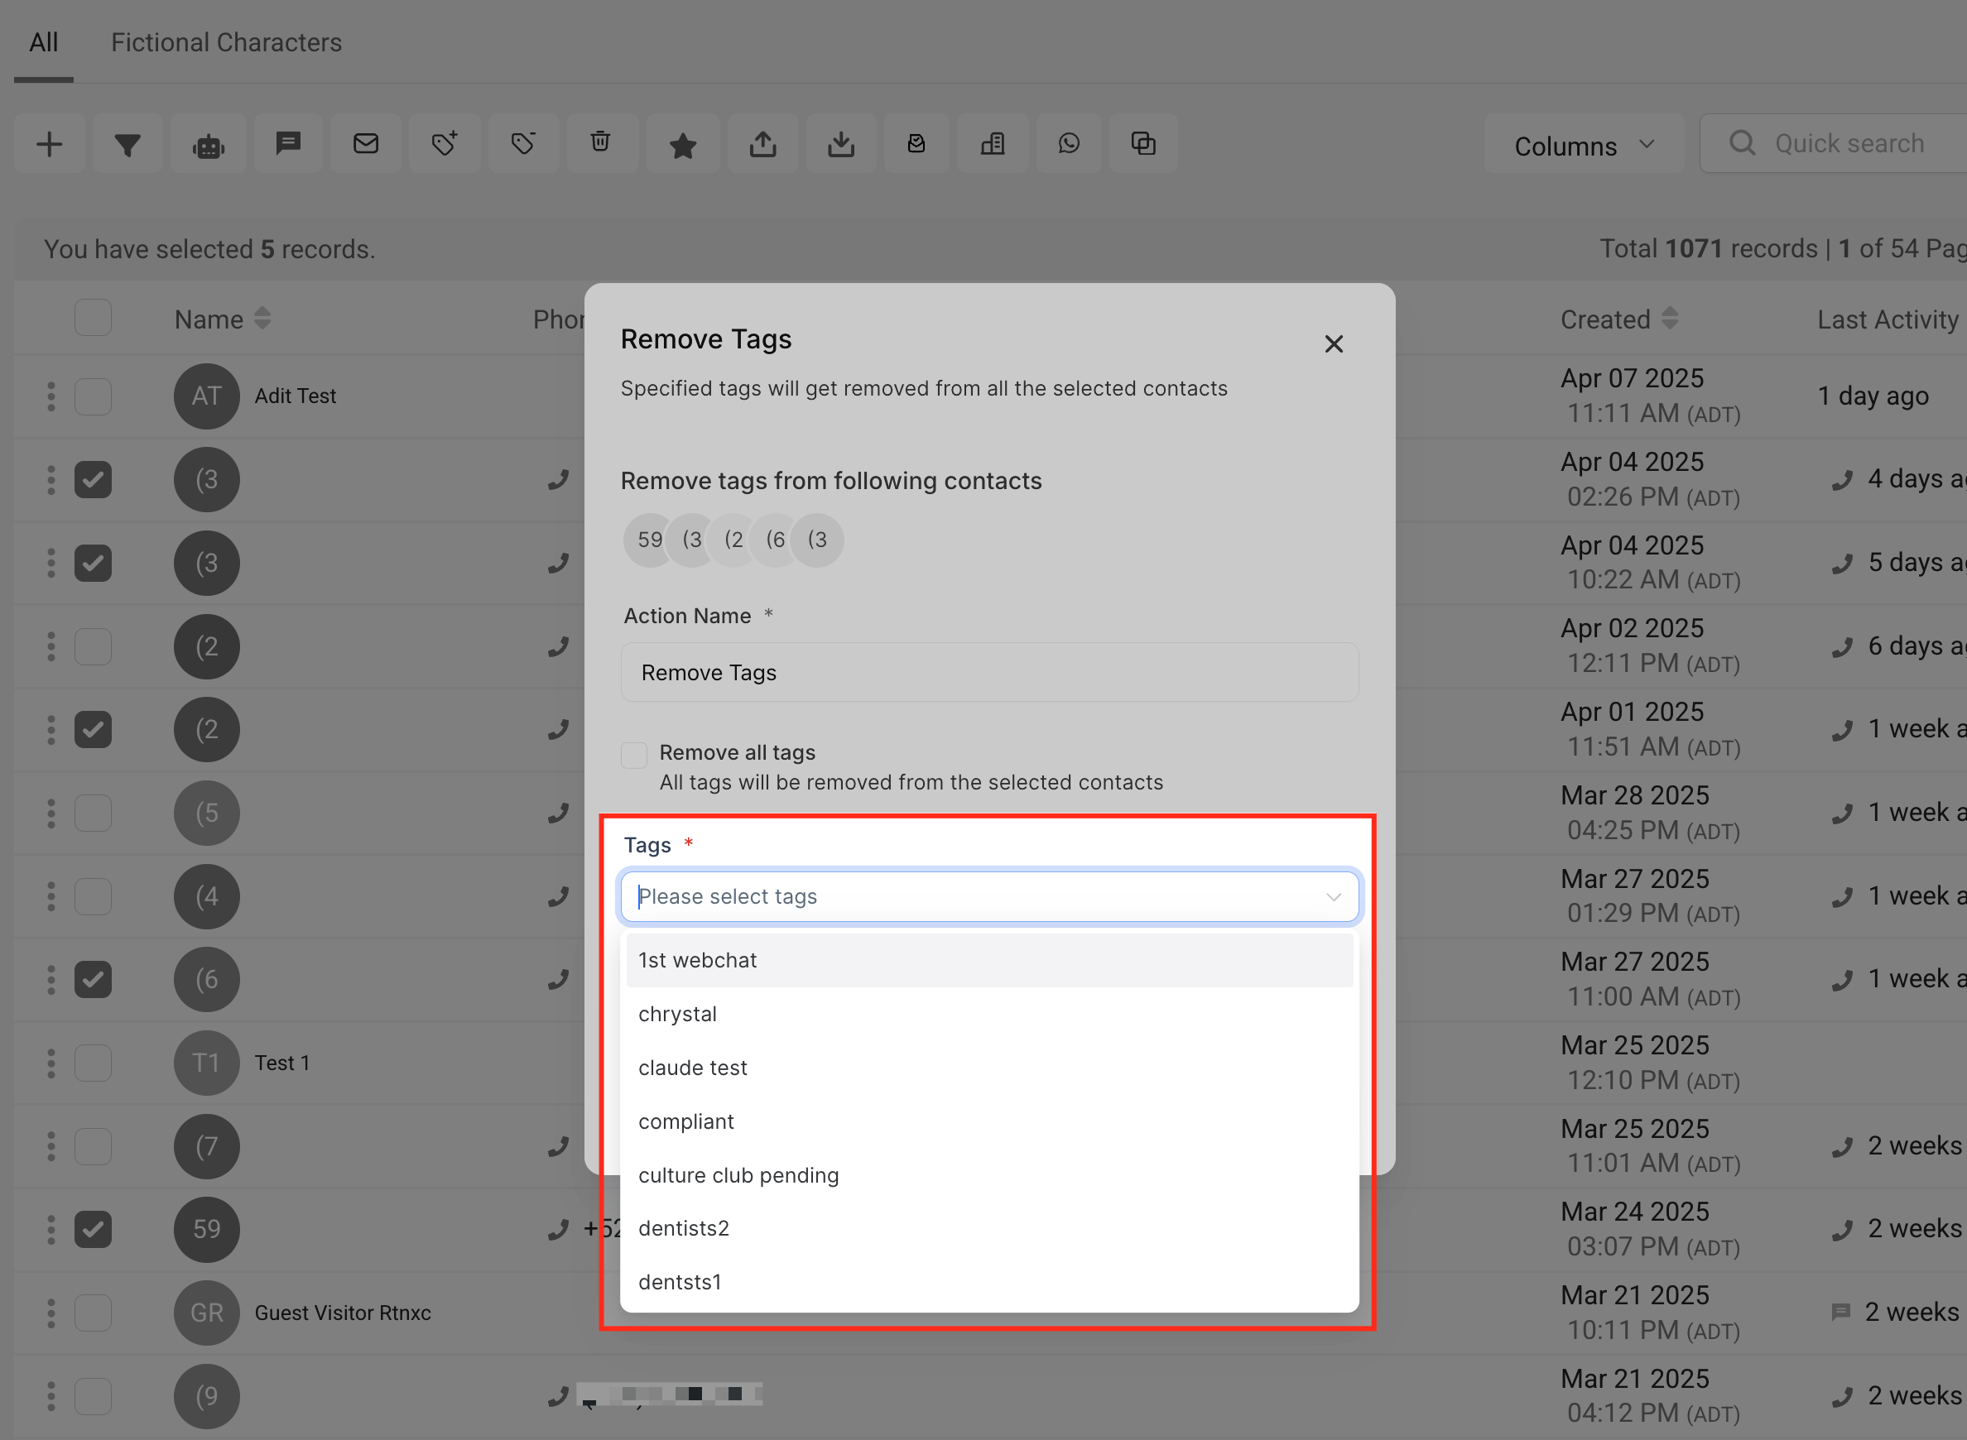Click the Action Name input field
1967x1440 pixels.
pos(988,673)
